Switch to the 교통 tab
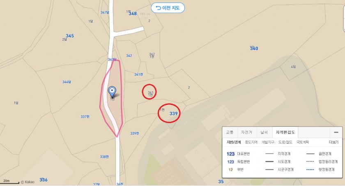The height and width of the screenshot is (186, 345). 230,132
